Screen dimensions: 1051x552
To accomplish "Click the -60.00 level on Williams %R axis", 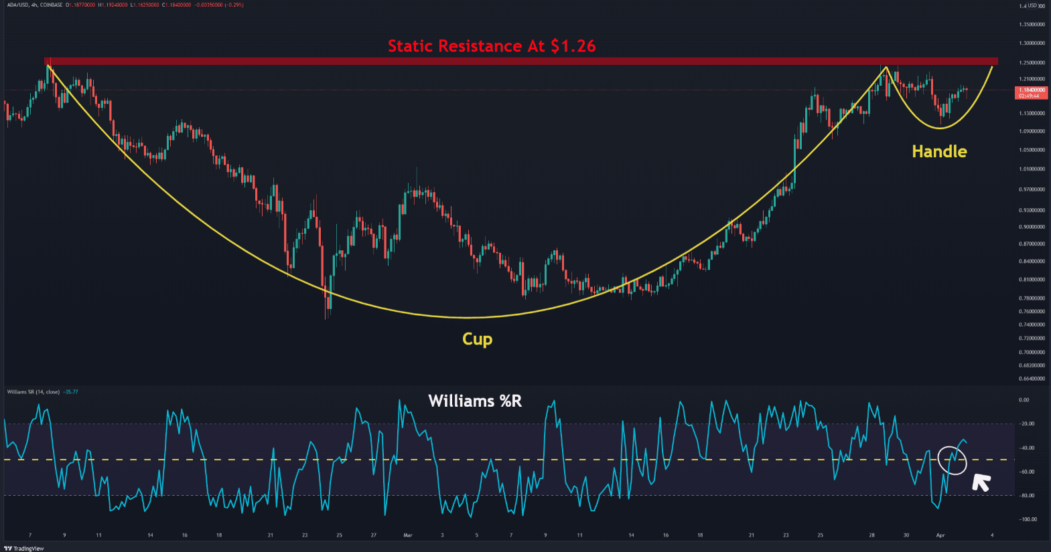I will coord(1027,472).
